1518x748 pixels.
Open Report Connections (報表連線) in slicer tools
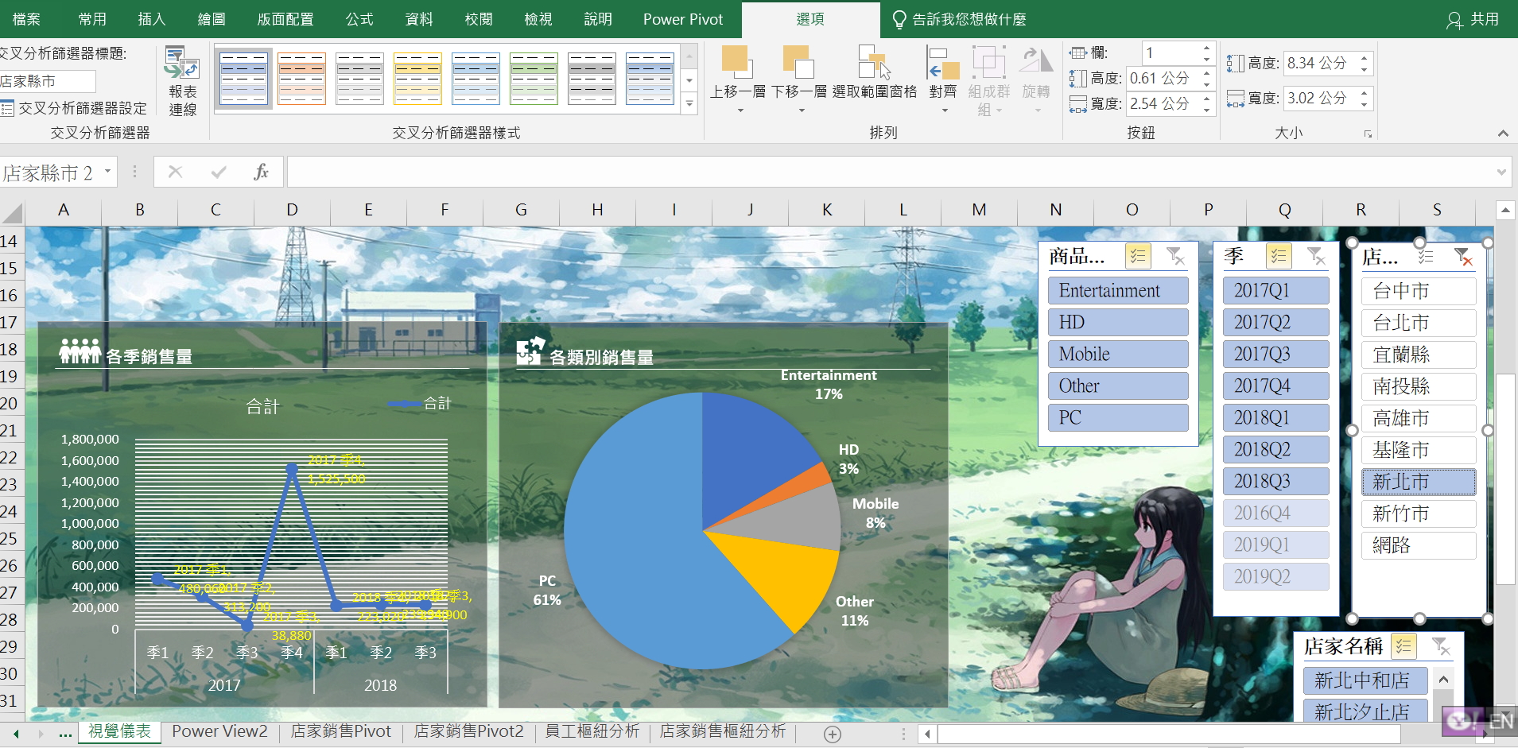(x=182, y=79)
